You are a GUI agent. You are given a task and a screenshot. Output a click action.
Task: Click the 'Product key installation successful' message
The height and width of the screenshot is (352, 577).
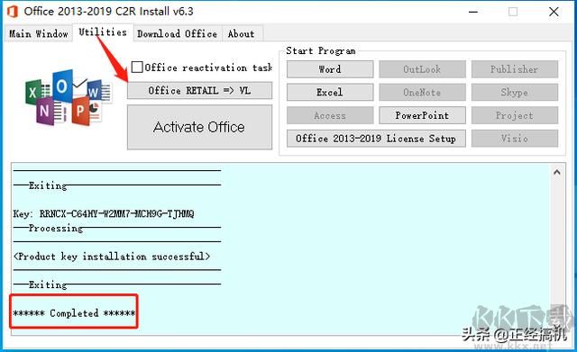click(112, 256)
